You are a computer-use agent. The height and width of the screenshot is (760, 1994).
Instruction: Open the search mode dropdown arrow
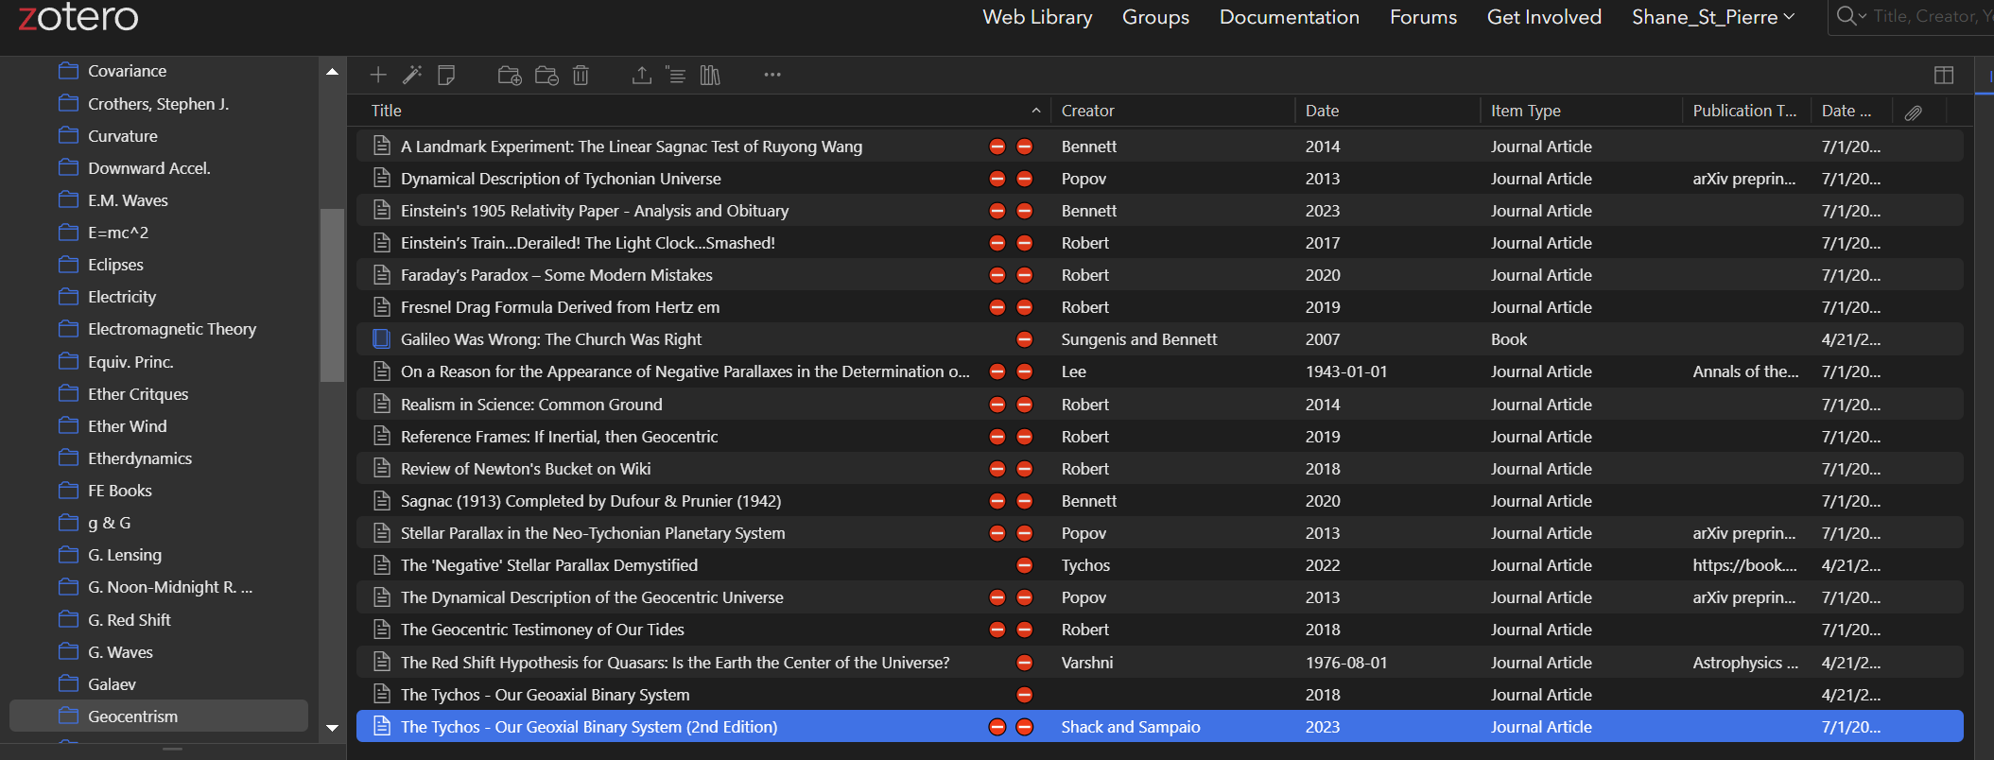point(1863,16)
